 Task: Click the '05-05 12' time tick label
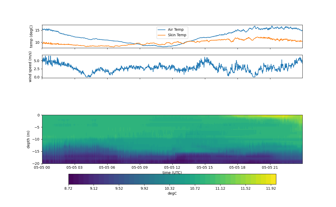pyautogui.click(x=172, y=167)
